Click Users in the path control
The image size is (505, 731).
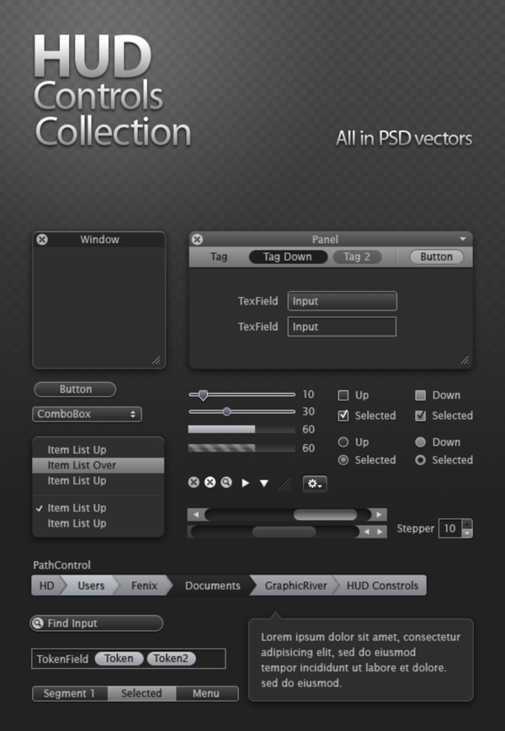[91, 585]
